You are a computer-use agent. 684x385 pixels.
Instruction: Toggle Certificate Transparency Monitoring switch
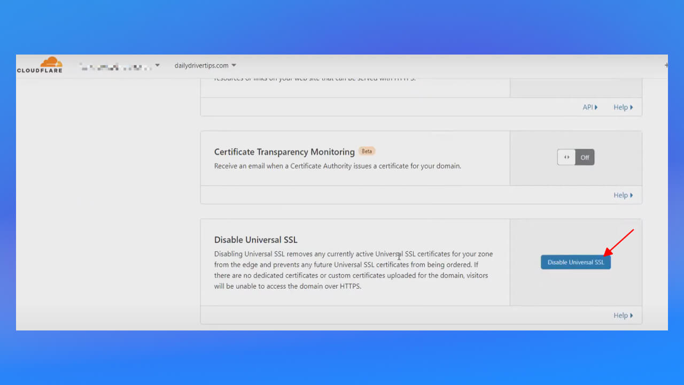576,157
